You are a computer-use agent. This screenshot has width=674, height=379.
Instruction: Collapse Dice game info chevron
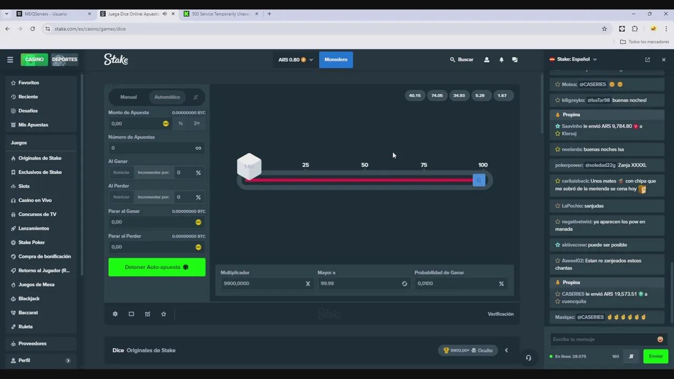tap(507, 350)
